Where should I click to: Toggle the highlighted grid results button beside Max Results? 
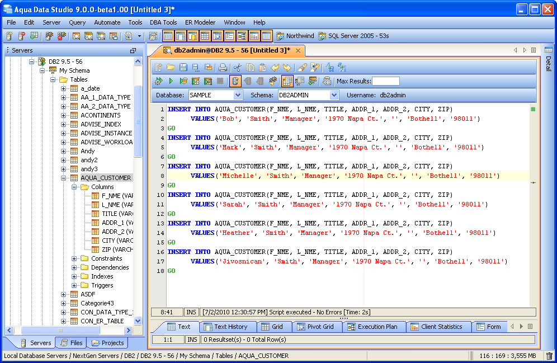click(287, 81)
